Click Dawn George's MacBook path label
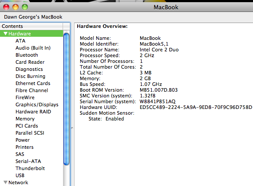Screen dimensions: 253x186 point(33,17)
